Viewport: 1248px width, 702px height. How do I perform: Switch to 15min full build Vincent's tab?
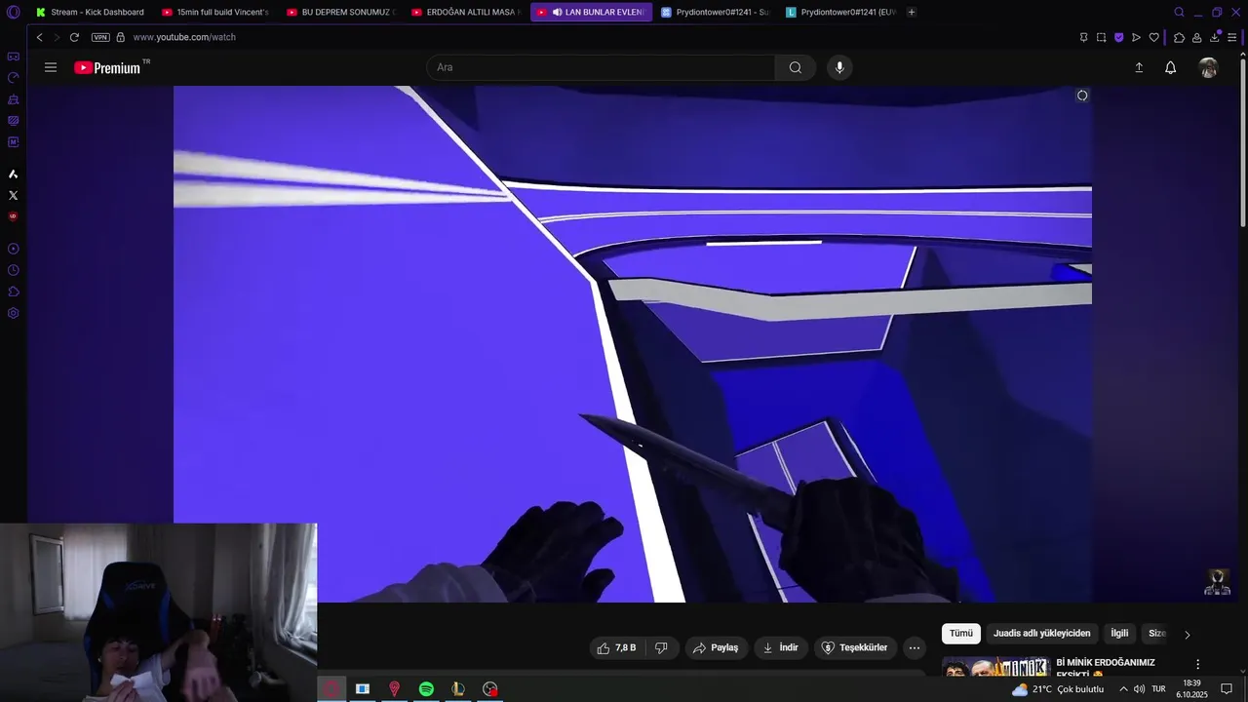215,12
